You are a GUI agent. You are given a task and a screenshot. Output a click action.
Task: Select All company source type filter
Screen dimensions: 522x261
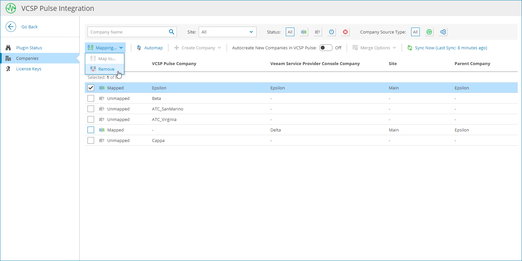(415, 32)
